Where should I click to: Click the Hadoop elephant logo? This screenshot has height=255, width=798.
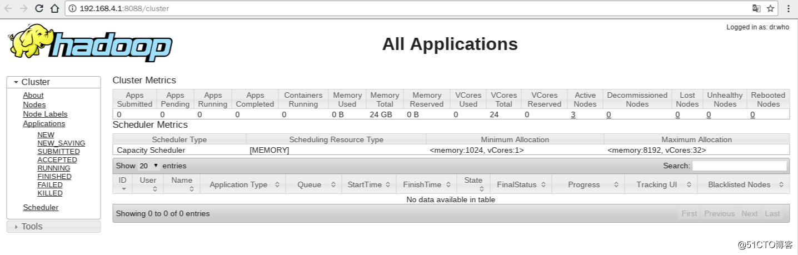tap(90, 43)
